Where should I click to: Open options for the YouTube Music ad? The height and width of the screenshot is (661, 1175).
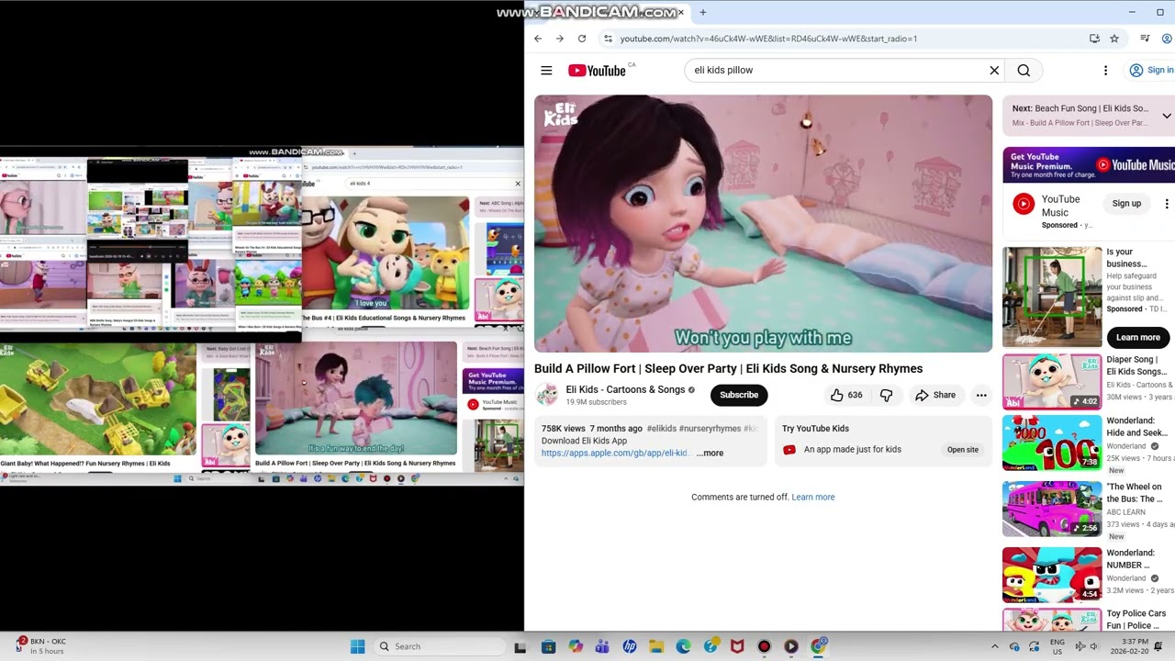[x=1167, y=204]
